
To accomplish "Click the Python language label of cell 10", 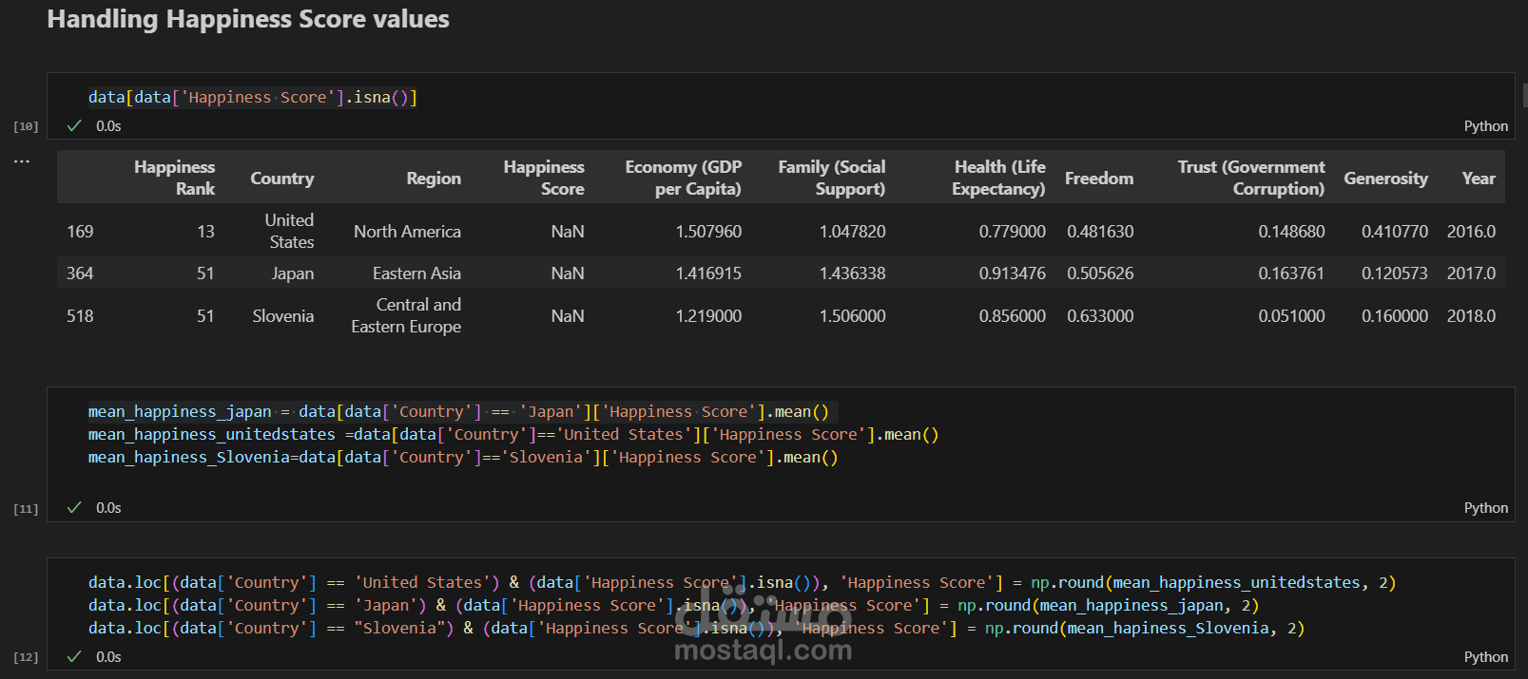I will pos(1485,126).
